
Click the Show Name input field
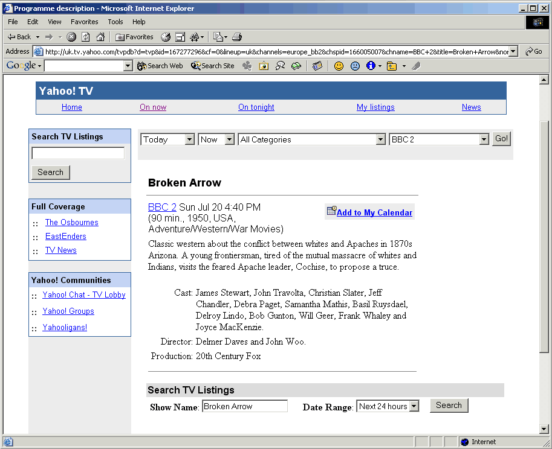[x=245, y=406]
